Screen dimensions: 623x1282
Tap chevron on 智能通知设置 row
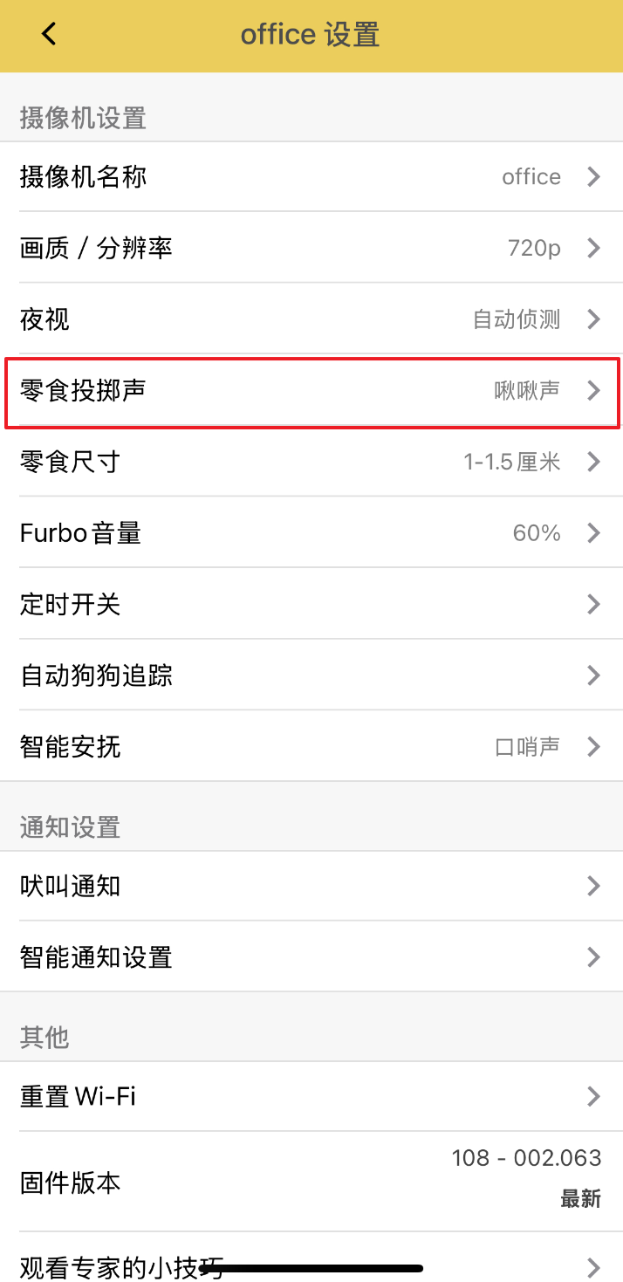click(594, 957)
